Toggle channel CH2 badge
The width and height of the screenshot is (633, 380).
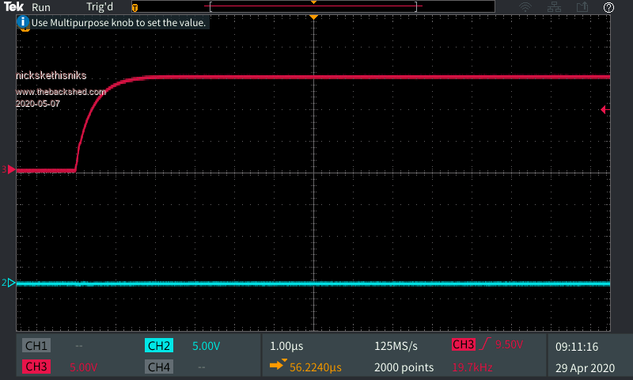[x=159, y=346]
